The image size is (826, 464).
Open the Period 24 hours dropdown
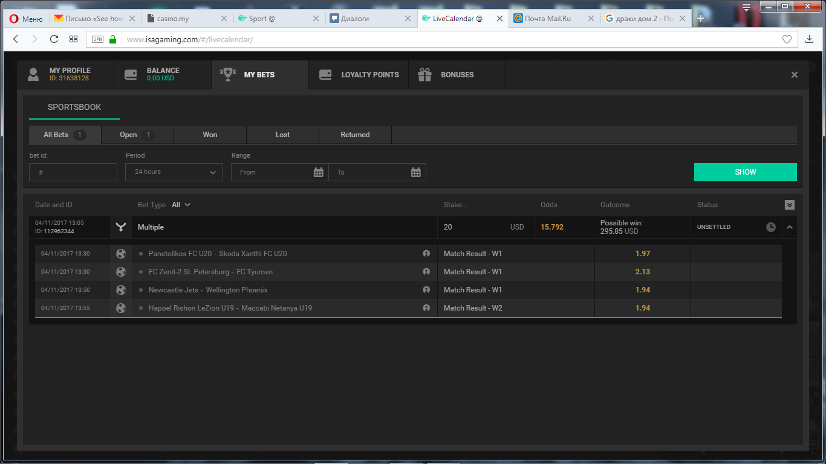pyautogui.click(x=174, y=172)
